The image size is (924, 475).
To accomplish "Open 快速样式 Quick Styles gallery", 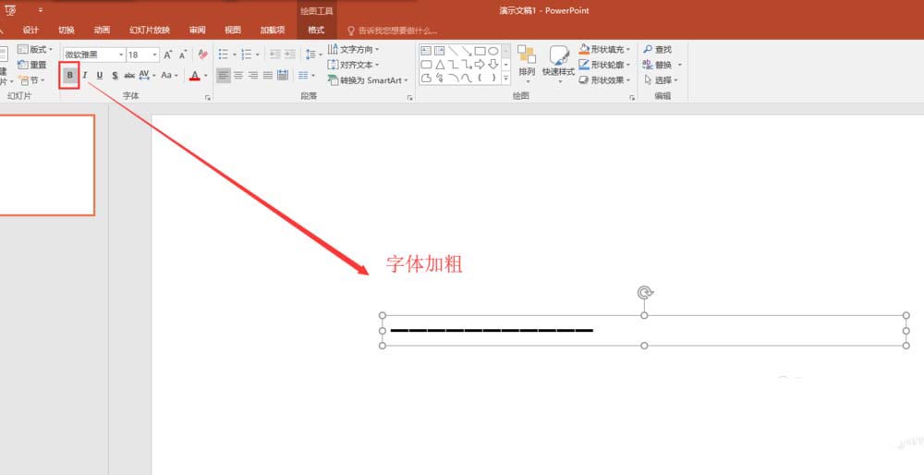I will [559, 65].
